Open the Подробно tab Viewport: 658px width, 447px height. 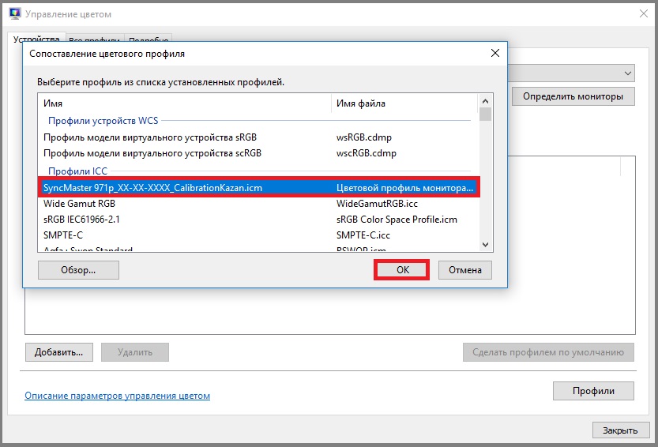pos(149,38)
